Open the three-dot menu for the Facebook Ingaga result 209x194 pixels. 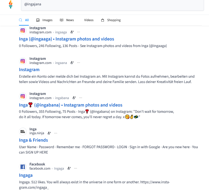click(76, 168)
